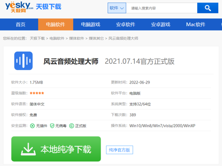This screenshot has height=166, width=222.
Task: Click the 无插件 safety check icon
Action: [33, 126]
